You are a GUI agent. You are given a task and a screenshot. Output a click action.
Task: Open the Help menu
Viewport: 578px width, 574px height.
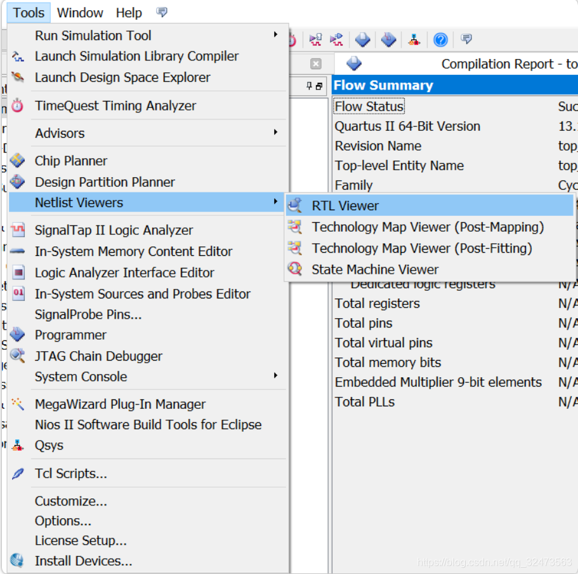click(129, 13)
